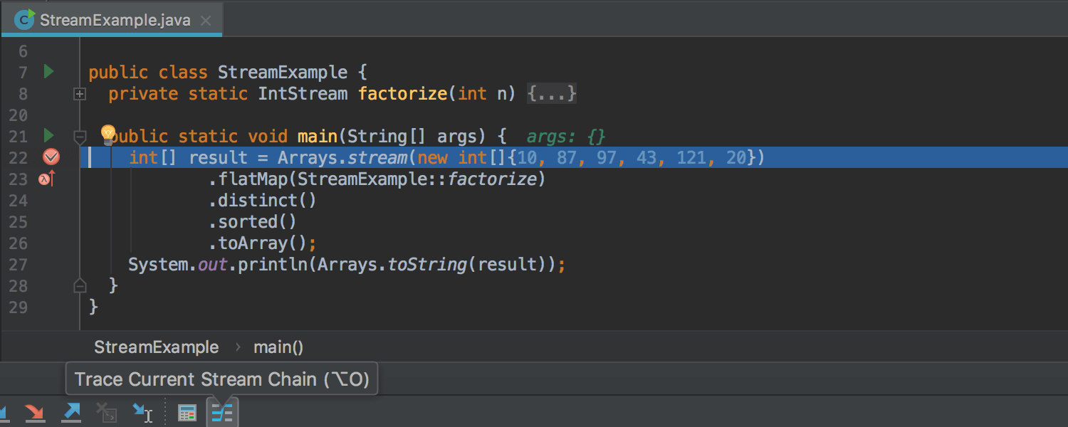Click the .toArray() call
This screenshot has height=427, width=1068.
coord(258,243)
